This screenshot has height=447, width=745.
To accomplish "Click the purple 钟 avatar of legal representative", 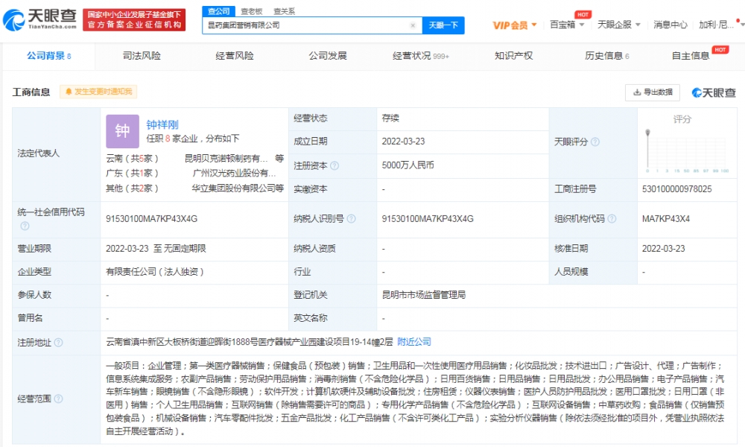I will tap(123, 131).
